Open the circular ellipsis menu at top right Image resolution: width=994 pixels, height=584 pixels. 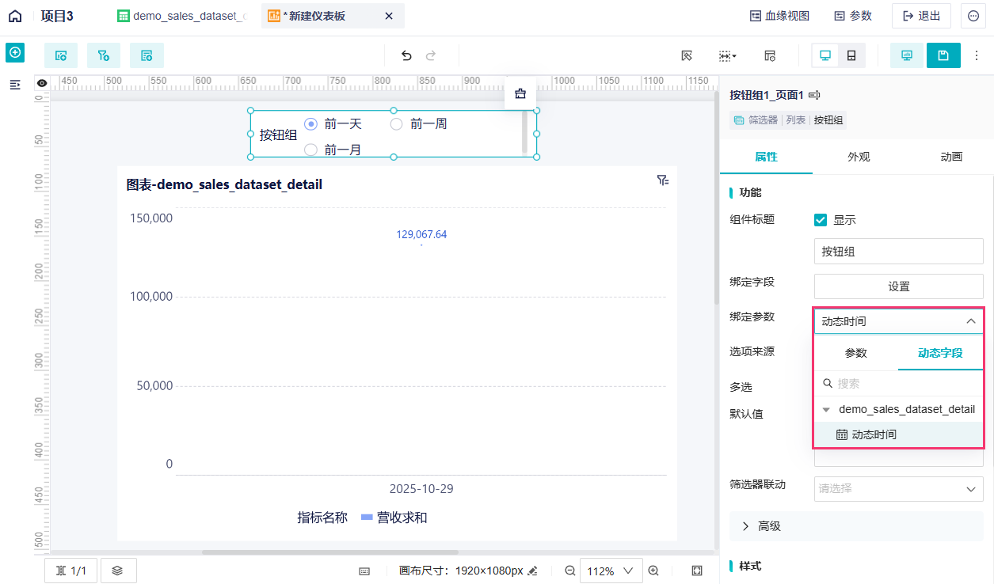point(973,16)
